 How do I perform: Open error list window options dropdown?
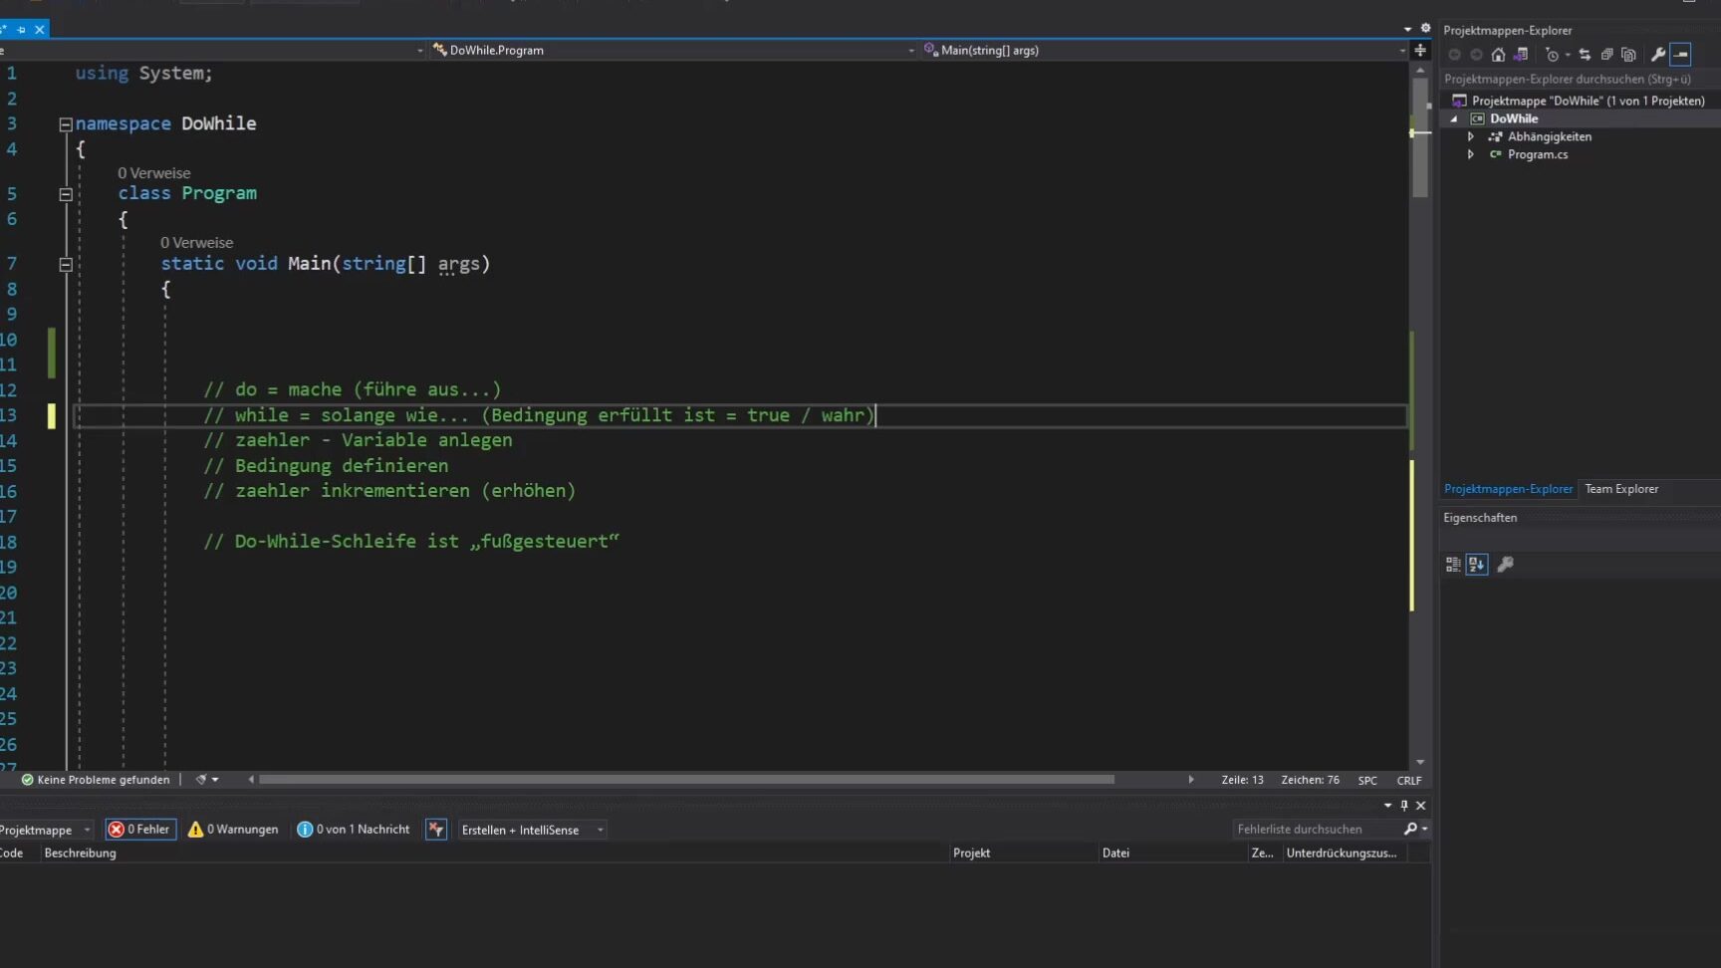1387,805
